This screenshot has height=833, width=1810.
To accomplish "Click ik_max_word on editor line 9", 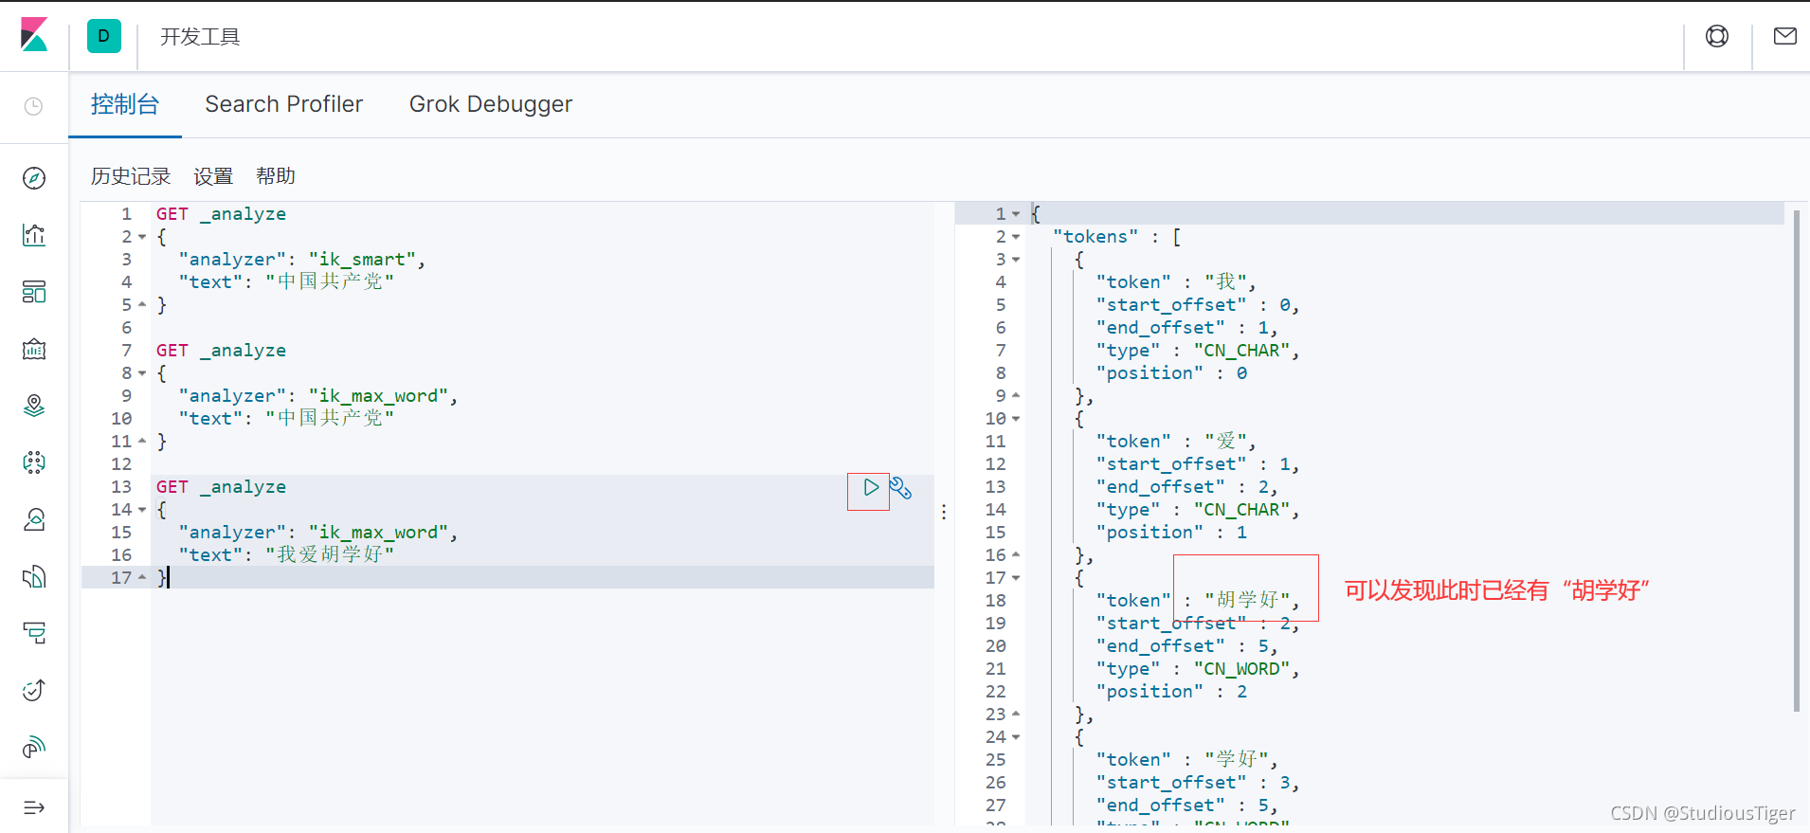I will coord(378,396).
